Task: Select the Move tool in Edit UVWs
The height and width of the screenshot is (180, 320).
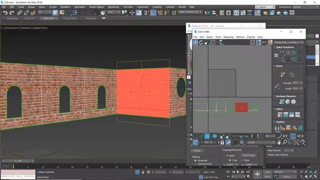Action: (195, 42)
